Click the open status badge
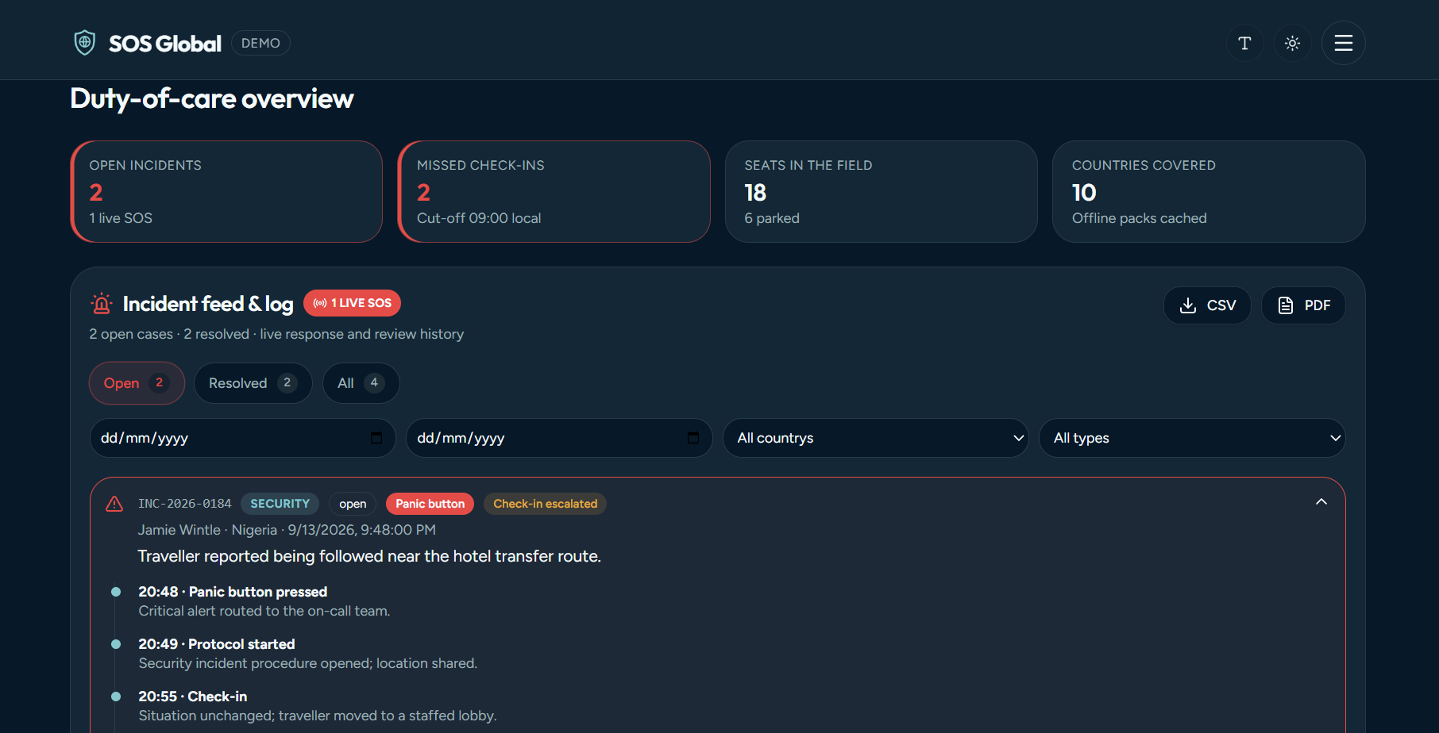This screenshot has width=1439, height=733. click(353, 504)
